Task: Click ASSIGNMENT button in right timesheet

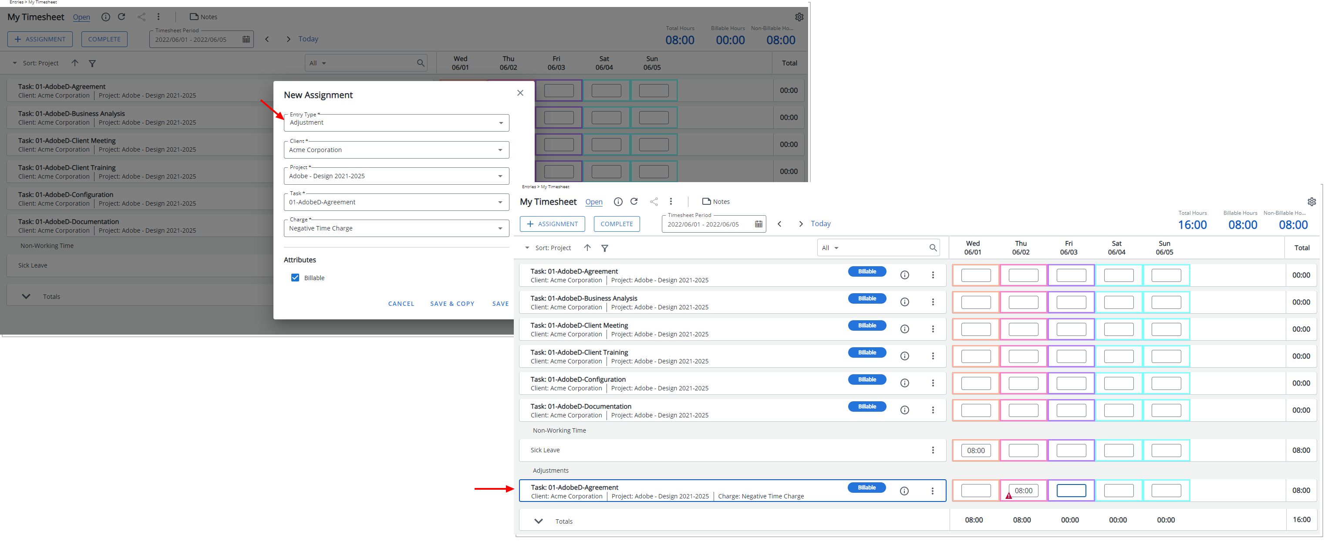Action: click(x=552, y=224)
